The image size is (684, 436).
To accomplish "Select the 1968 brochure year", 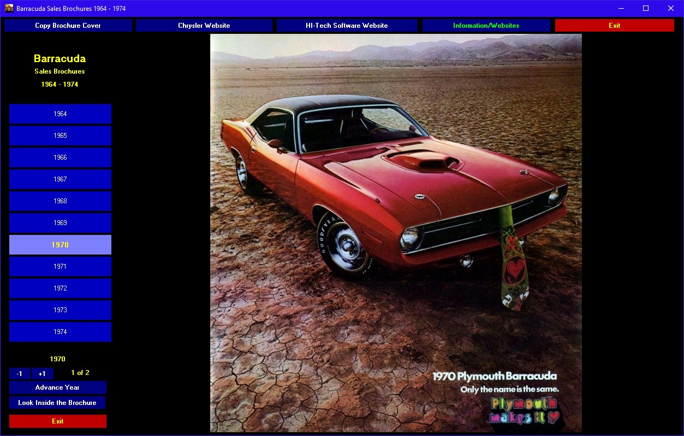I will [60, 201].
